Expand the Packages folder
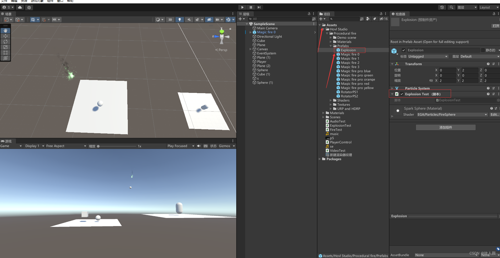This screenshot has width=500, height=258. (x=320, y=159)
